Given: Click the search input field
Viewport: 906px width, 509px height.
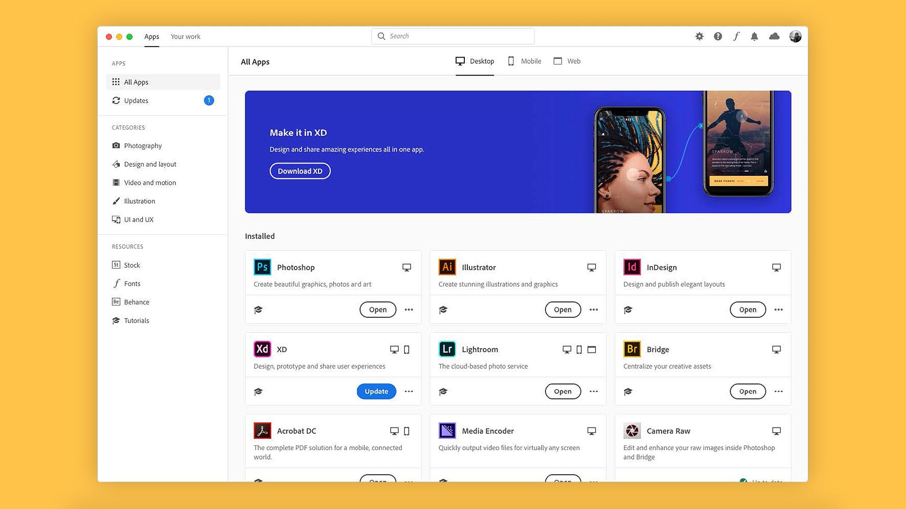Looking at the screenshot, I should 453,36.
